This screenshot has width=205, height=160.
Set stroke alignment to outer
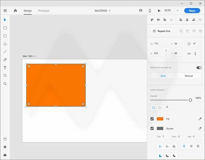pos(167,146)
